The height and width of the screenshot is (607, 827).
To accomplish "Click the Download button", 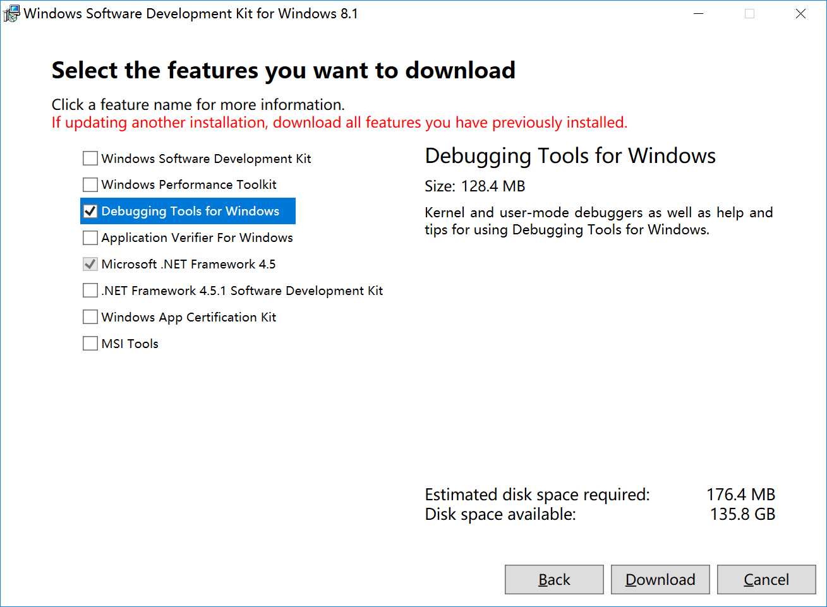I will coord(660,579).
